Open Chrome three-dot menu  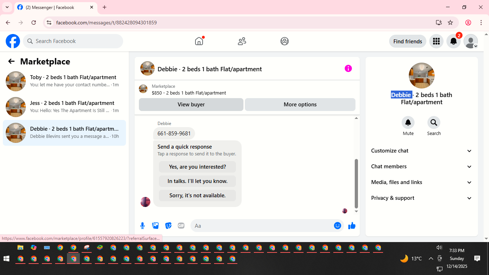[481, 23]
